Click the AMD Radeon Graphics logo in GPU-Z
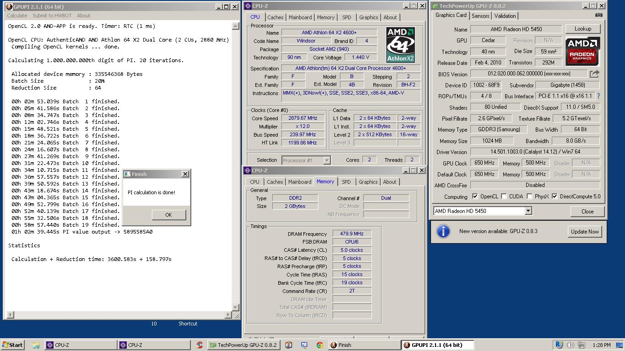Image resolution: width=625 pixels, height=351 pixels. [x=582, y=52]
